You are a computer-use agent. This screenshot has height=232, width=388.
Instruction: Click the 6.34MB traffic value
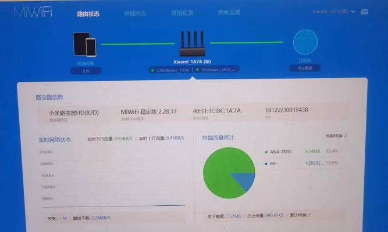click(312, 151)
